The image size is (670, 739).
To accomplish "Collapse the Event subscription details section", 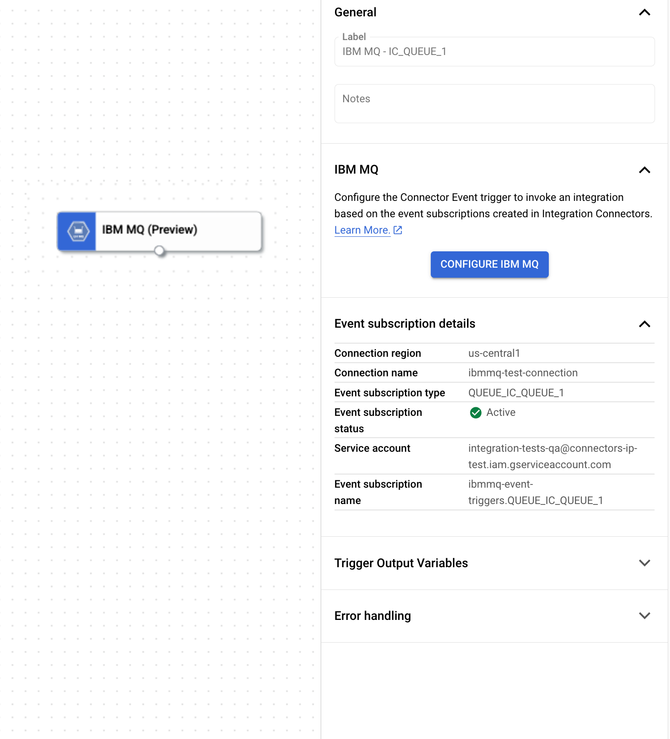I will 645,325.
